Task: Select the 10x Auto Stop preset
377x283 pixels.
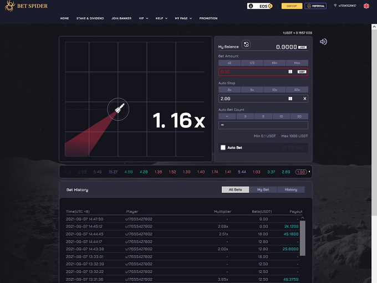Action: (x=274, y=90)
